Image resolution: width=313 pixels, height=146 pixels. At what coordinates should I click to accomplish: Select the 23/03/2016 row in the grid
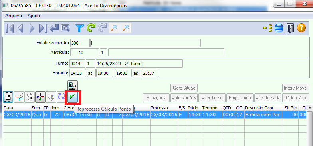coord(155,115)
